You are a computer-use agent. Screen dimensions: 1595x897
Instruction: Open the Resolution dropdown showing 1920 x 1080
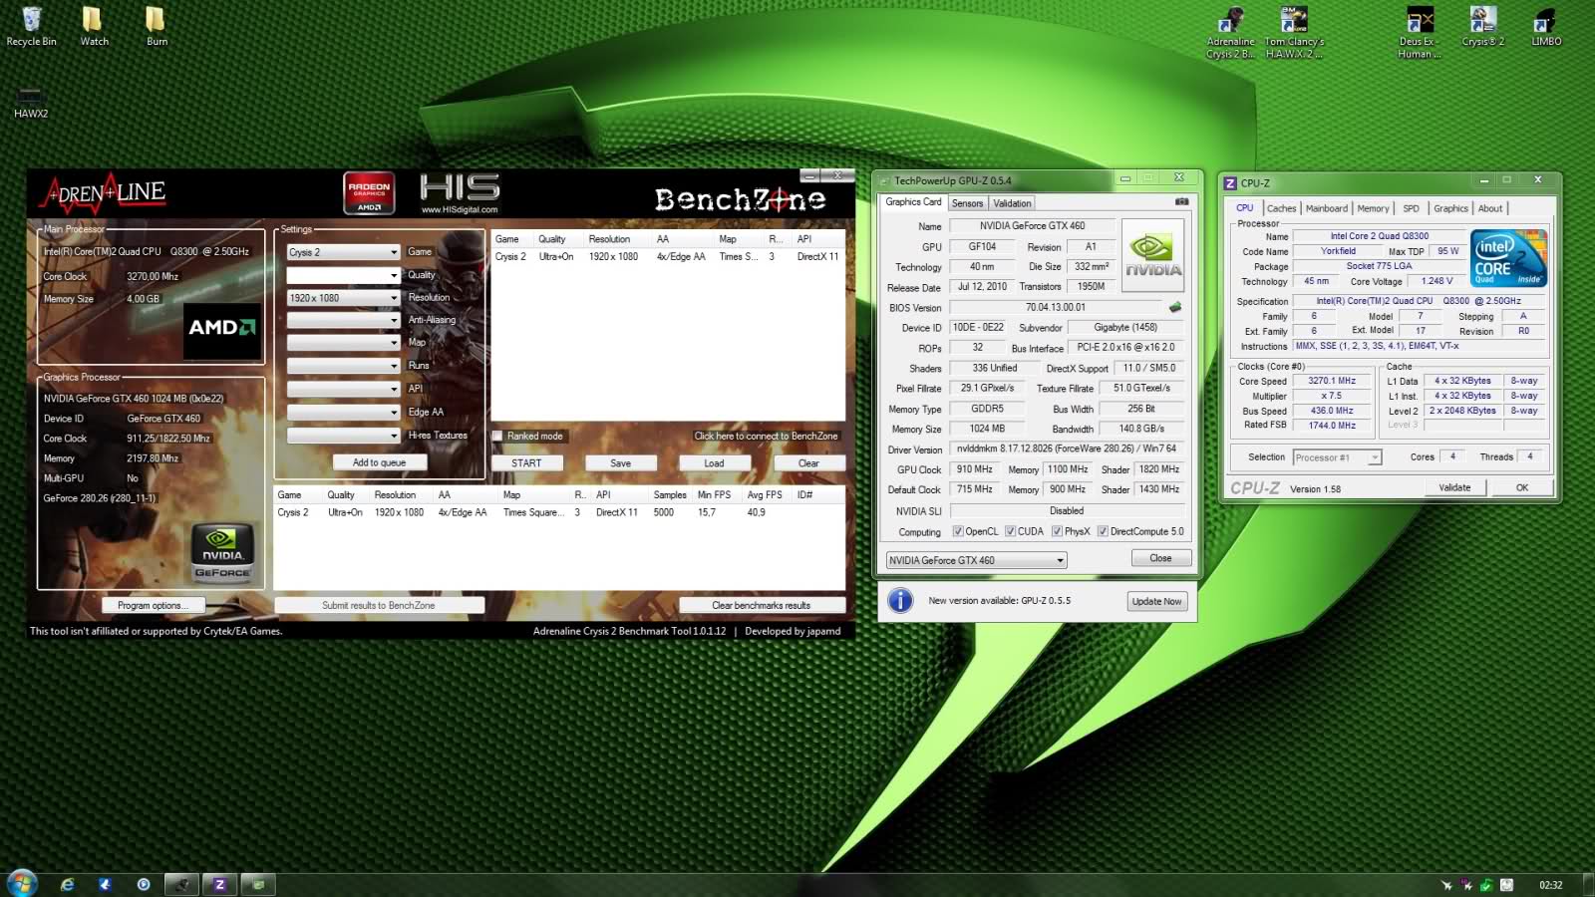coord(344,298)
